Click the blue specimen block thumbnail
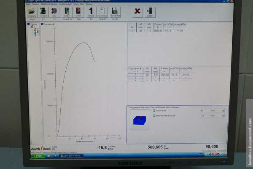 click(139, 121)
